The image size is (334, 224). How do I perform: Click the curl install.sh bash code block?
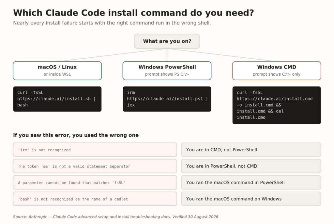(x=57, y=99)
